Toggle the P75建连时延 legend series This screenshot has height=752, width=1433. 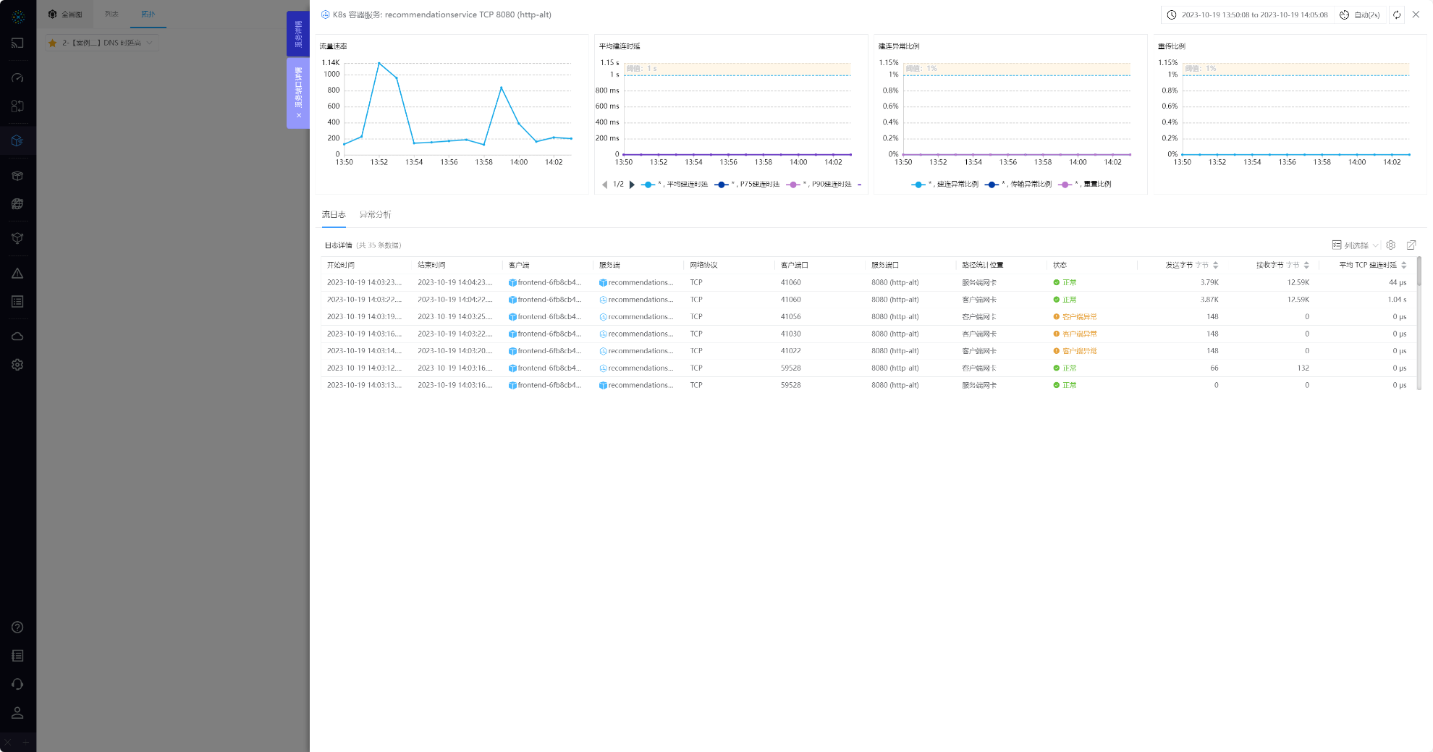748,185
